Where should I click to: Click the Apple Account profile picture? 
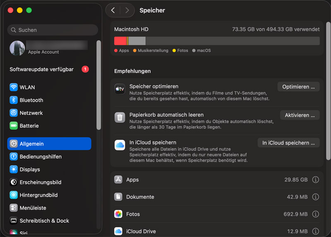[17, 48]
